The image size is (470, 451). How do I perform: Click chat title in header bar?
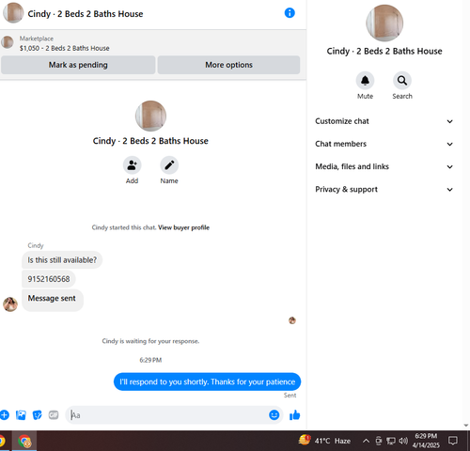[x=86, y=14]
